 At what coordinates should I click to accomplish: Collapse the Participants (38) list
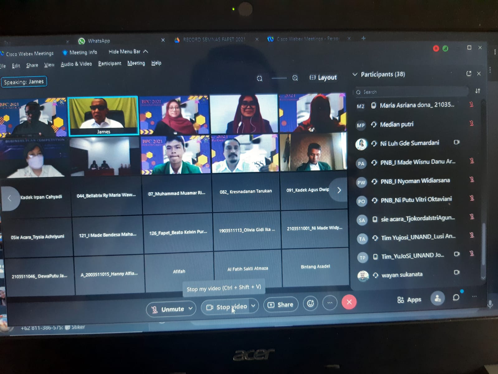355,74
